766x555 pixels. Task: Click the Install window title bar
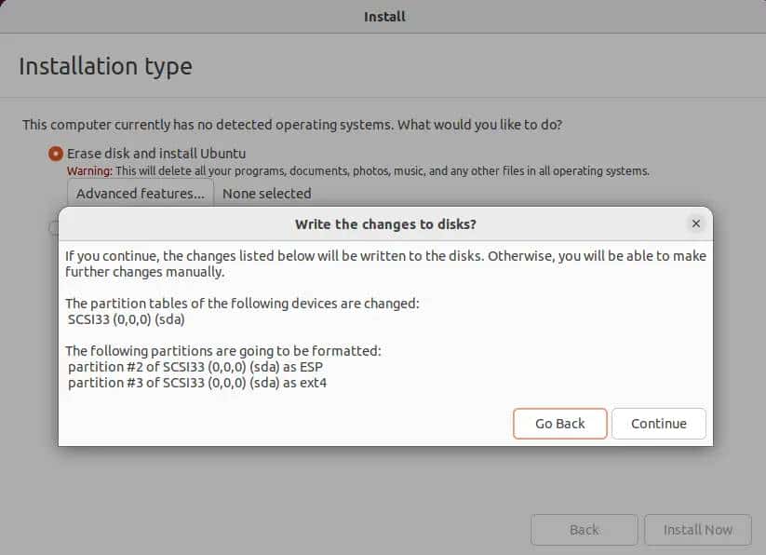click(383, 16)
